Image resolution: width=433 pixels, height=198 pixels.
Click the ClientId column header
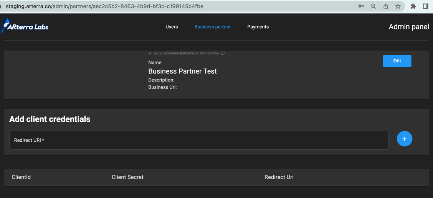pyautogui.click(x=21, y=177)
